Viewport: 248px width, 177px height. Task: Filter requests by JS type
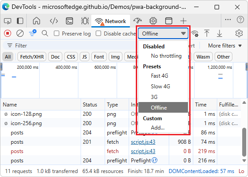[x=85, y=57]
